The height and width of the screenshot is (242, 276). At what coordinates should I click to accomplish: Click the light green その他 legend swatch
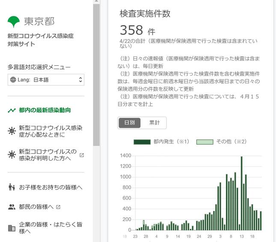(x=205, y=142)
